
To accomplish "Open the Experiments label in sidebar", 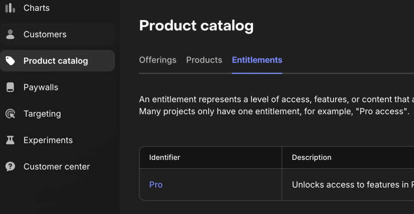I will [48, 140].
